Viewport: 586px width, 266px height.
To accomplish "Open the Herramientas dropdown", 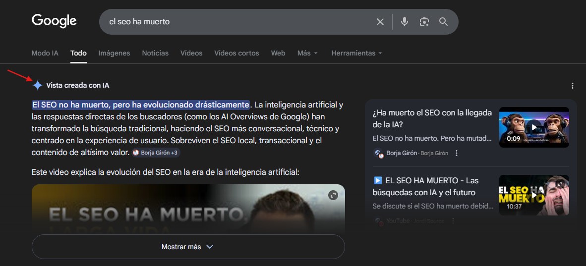I will [356, 53].
